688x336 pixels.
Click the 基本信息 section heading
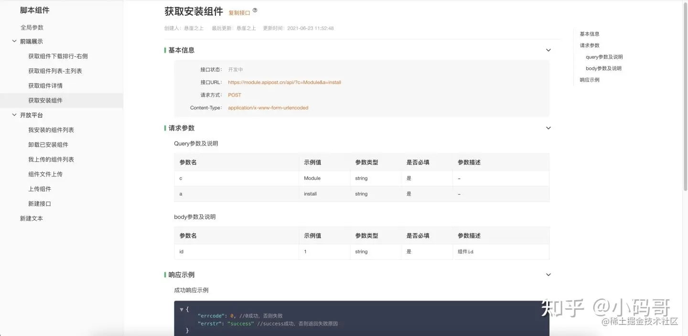pyautogui.click(x=182, y=50)
